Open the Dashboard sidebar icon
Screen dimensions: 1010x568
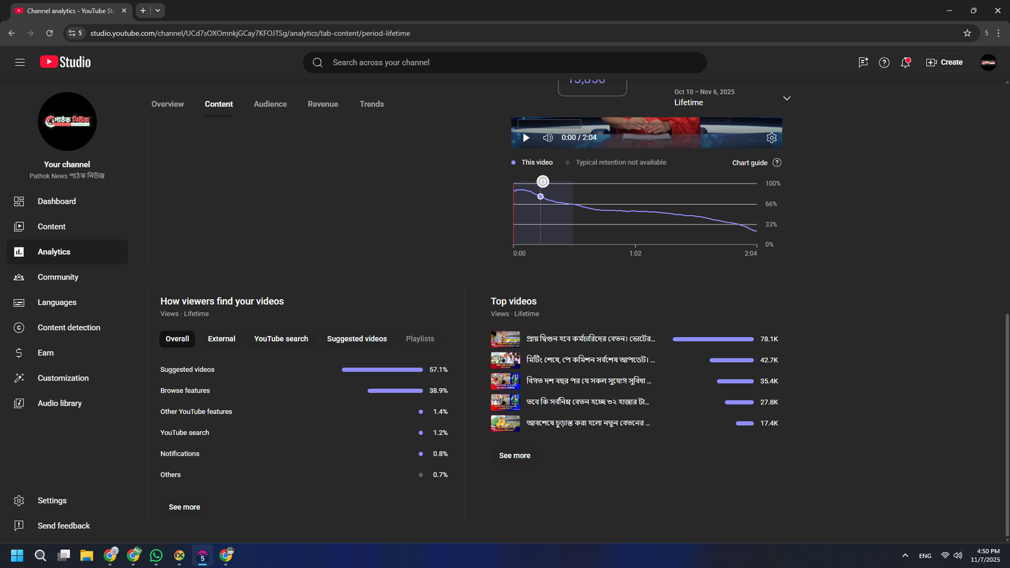pos(19,201)
